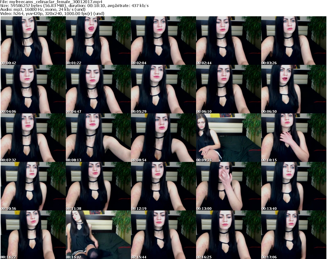Select the thumbnail stamped 00:01:22

click(98, 41)
